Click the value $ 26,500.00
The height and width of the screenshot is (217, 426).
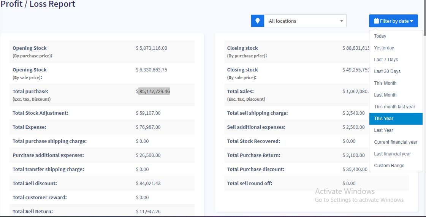(x=148, y=155)
